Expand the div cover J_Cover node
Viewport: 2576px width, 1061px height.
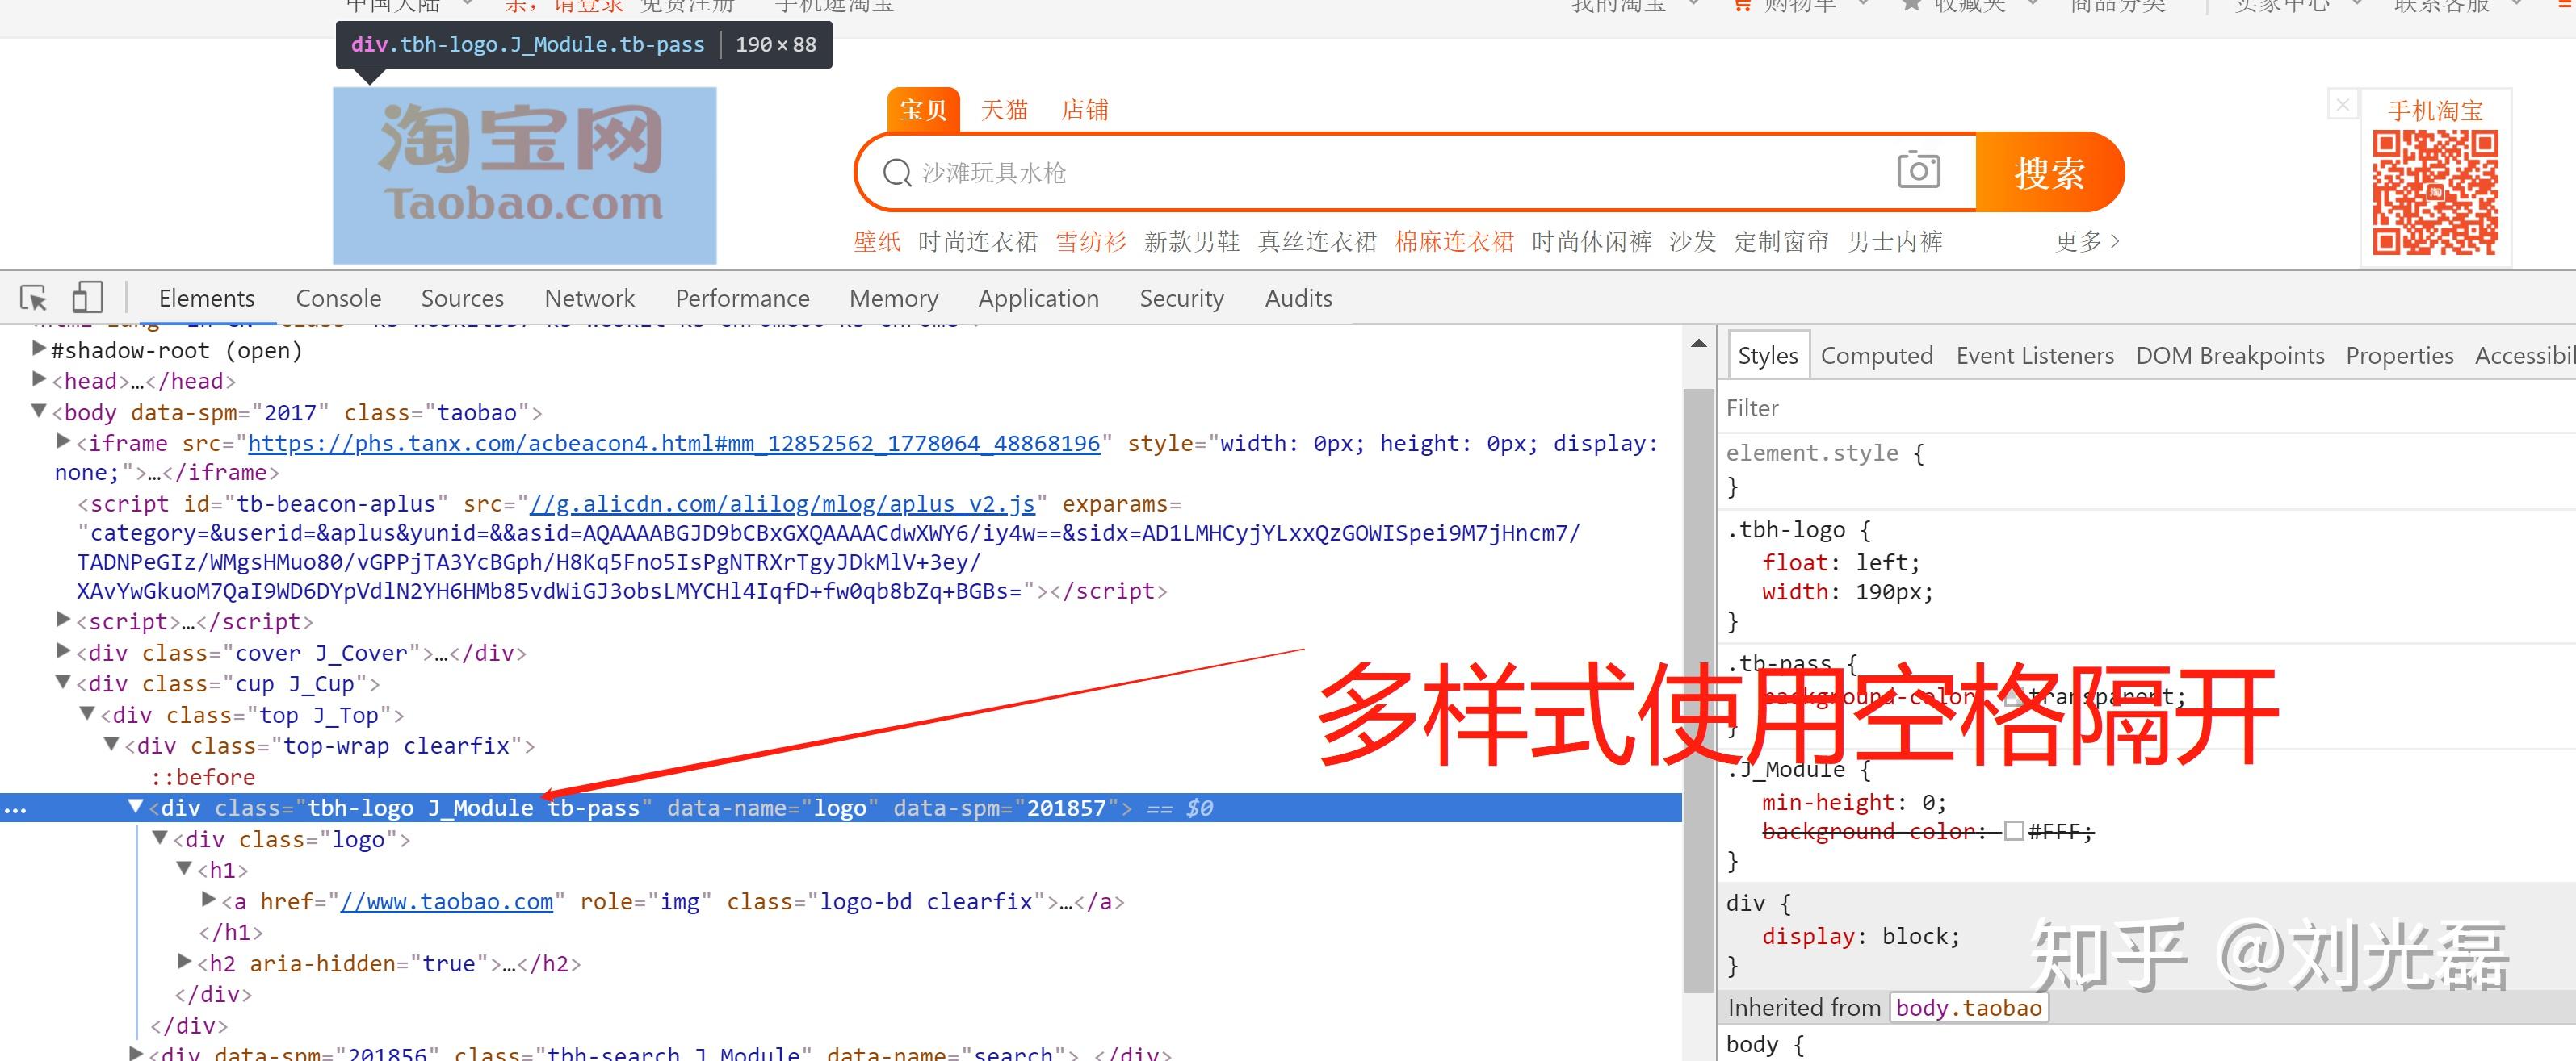(x=63, y=650)
